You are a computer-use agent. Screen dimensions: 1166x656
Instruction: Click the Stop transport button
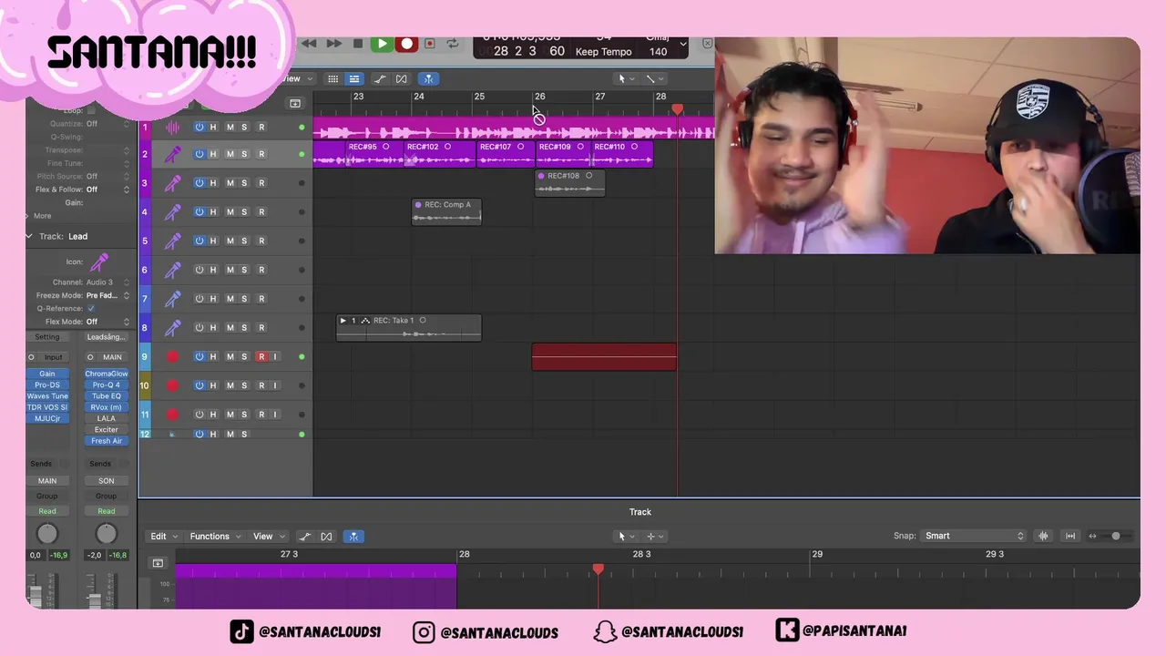click(358, 44)
